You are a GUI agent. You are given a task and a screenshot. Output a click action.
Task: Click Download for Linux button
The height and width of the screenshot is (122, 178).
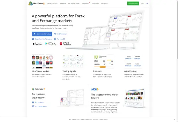point(42,34)
